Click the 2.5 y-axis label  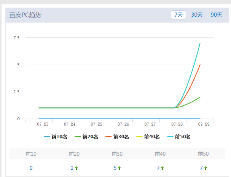point(16,92)
